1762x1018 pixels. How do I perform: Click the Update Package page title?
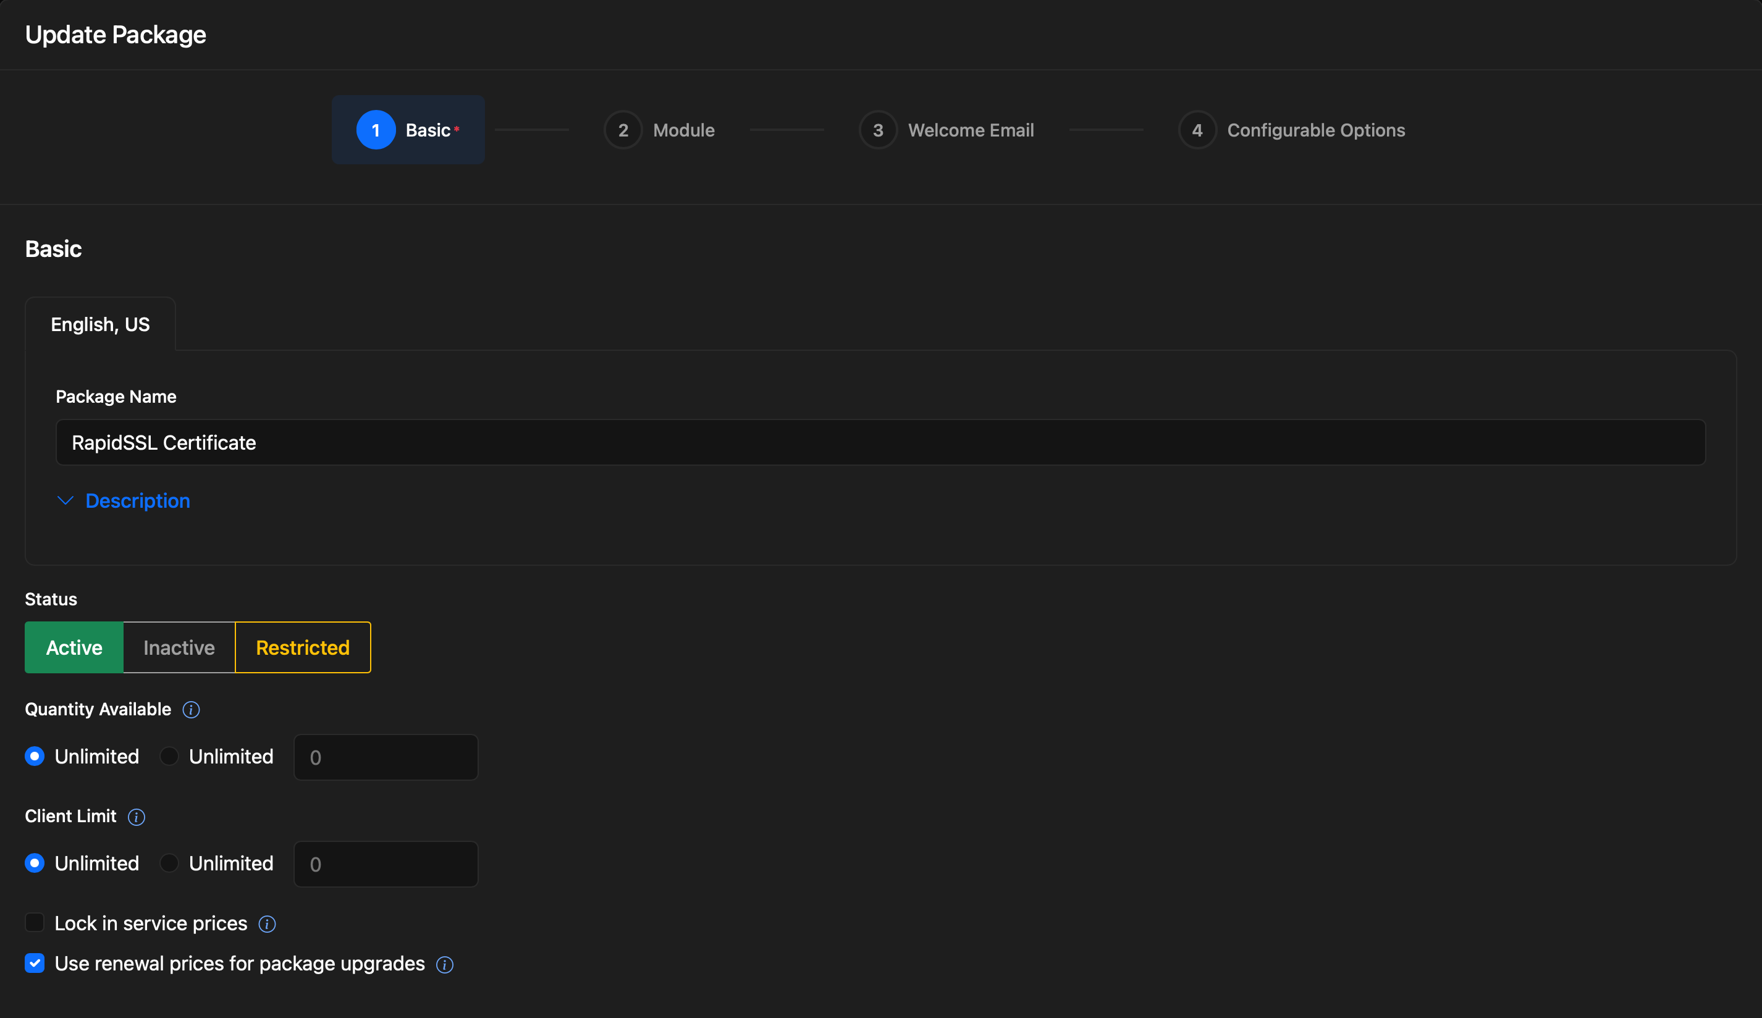116,35
